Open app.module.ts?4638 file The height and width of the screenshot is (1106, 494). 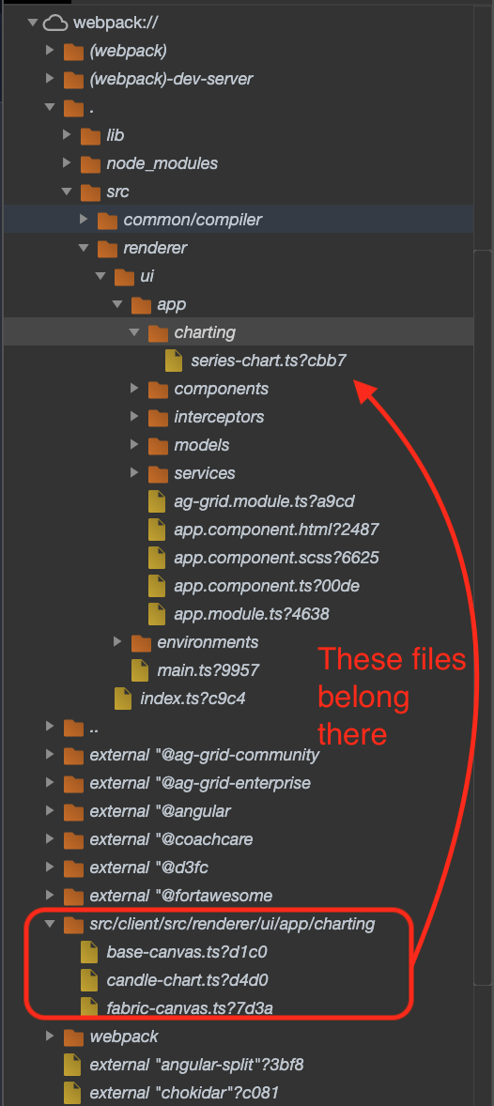[252, 614]
